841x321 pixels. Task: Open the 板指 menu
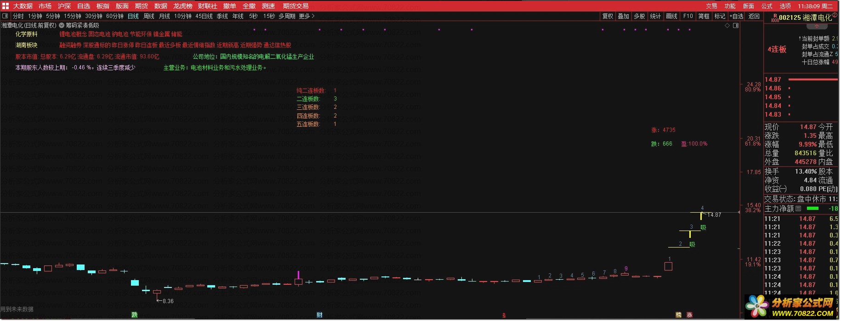pos(103,6)
